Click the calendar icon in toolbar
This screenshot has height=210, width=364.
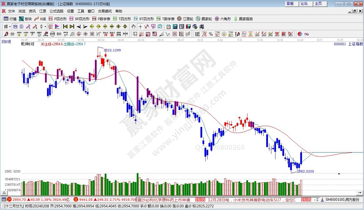point(168,27)
